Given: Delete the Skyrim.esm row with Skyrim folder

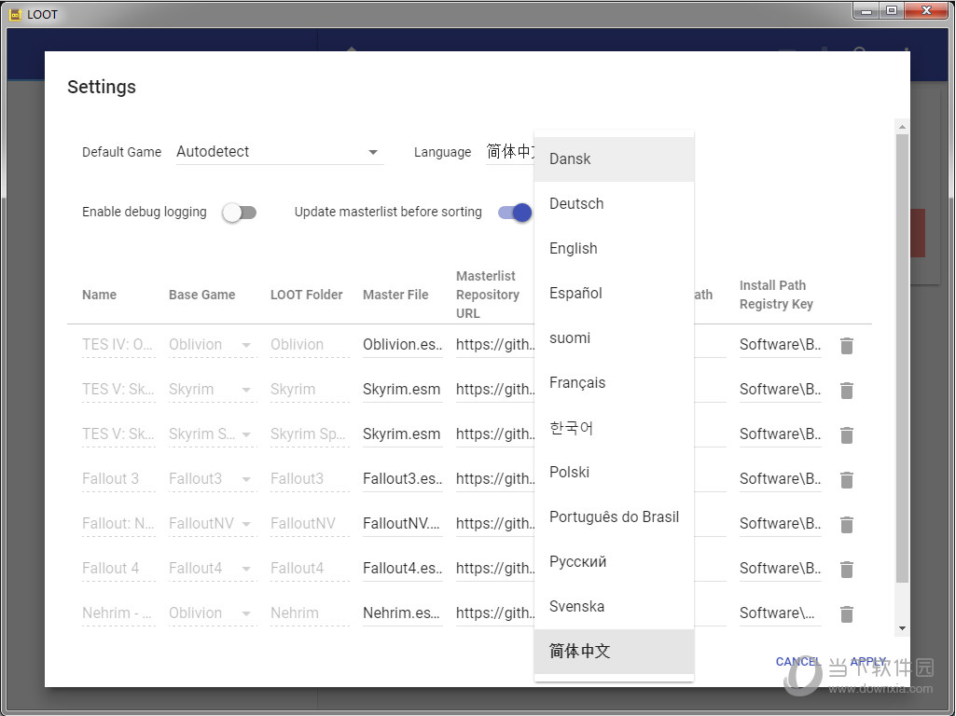Looking at the screenshot, I should 846,390.
